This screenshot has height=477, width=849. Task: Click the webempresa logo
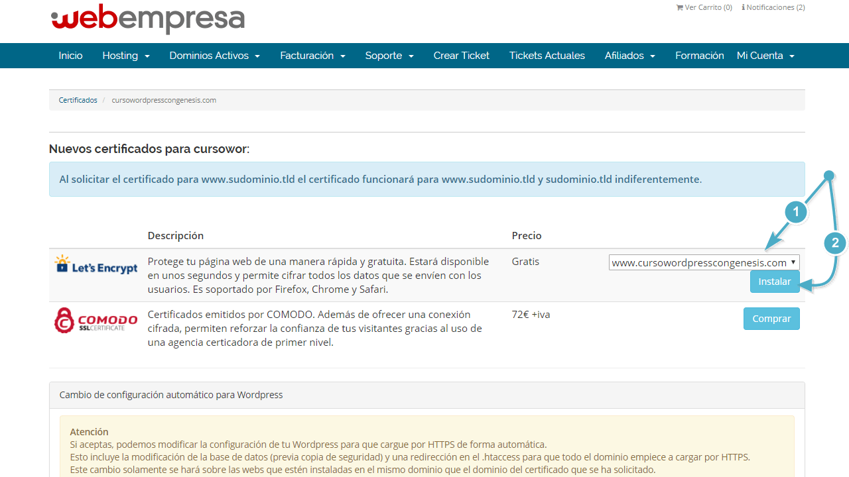click(148, 19)
